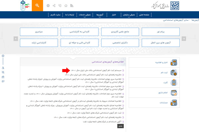Select کاردانی به کارشناسی exam box
The image size is (199, 132).
pyautogui.click(x=80, y=32)
